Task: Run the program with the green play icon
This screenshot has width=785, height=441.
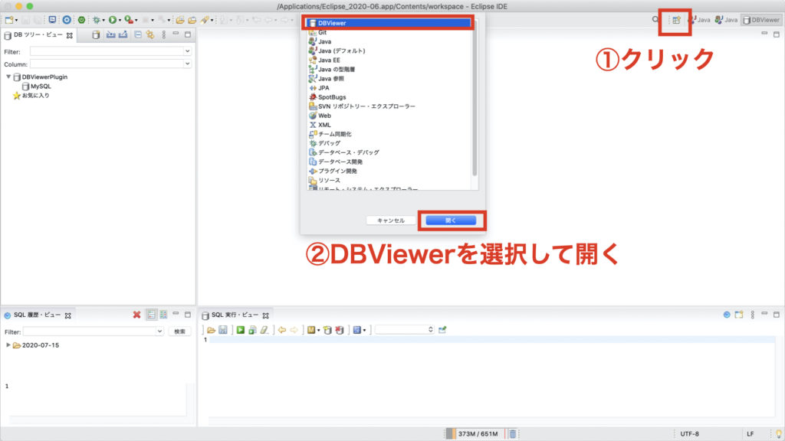Action: tap(113, 20)
